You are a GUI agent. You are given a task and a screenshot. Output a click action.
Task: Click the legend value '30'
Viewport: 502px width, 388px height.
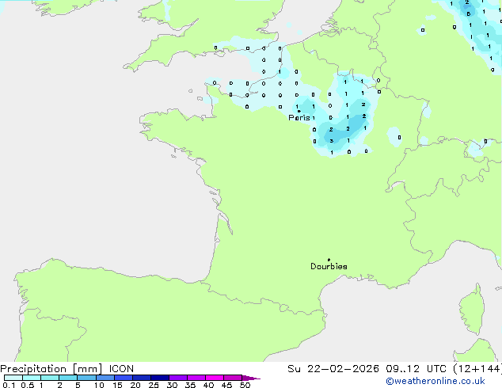(x=172, y=385)
